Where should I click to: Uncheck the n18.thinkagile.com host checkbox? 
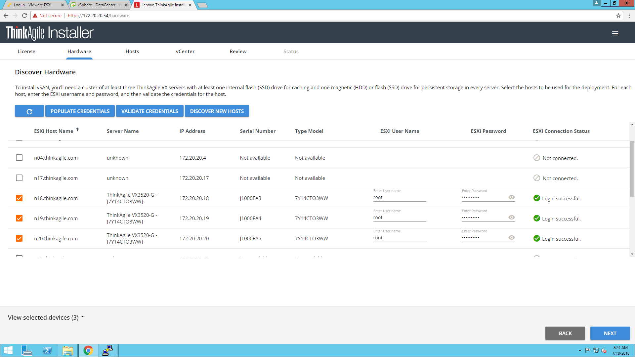19,198
